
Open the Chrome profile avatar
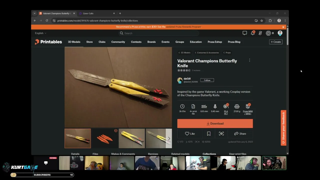click(x=279, y=21)
